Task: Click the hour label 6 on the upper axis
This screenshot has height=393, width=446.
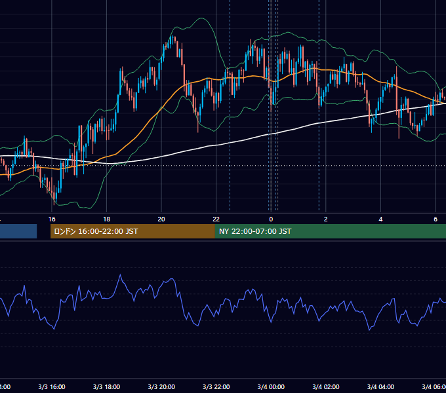Action: tap(436, 219)
